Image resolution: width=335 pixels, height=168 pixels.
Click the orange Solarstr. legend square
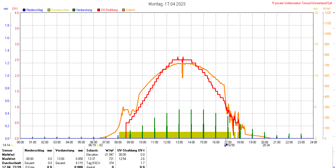pyautogui.click(x=124, y=10)
